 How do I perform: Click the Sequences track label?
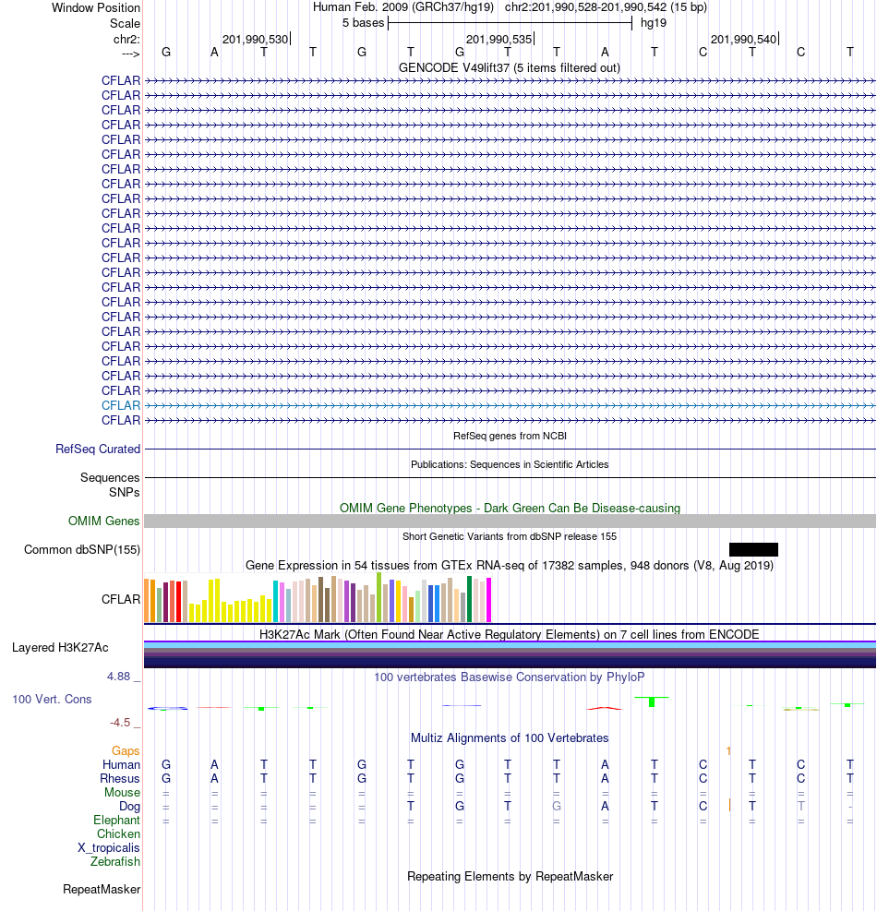(x=110, y=477)
